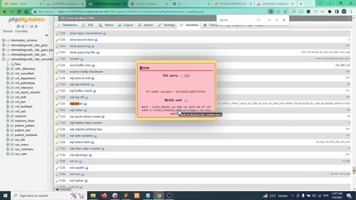Open Chrome icon in taskbar
356x200 pixels.
pos(159,196)
